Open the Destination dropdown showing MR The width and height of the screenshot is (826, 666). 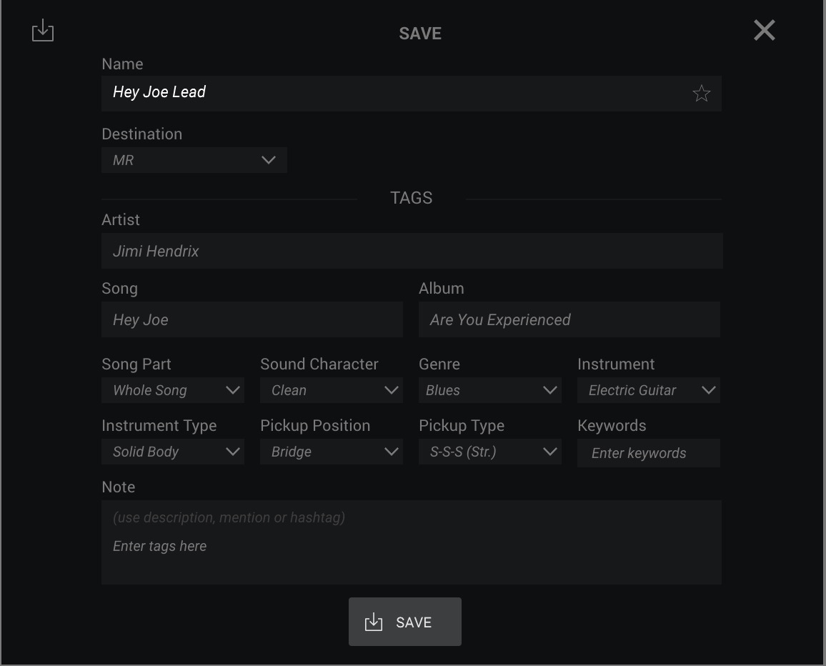pyautogui.click(x=194, y=159)
